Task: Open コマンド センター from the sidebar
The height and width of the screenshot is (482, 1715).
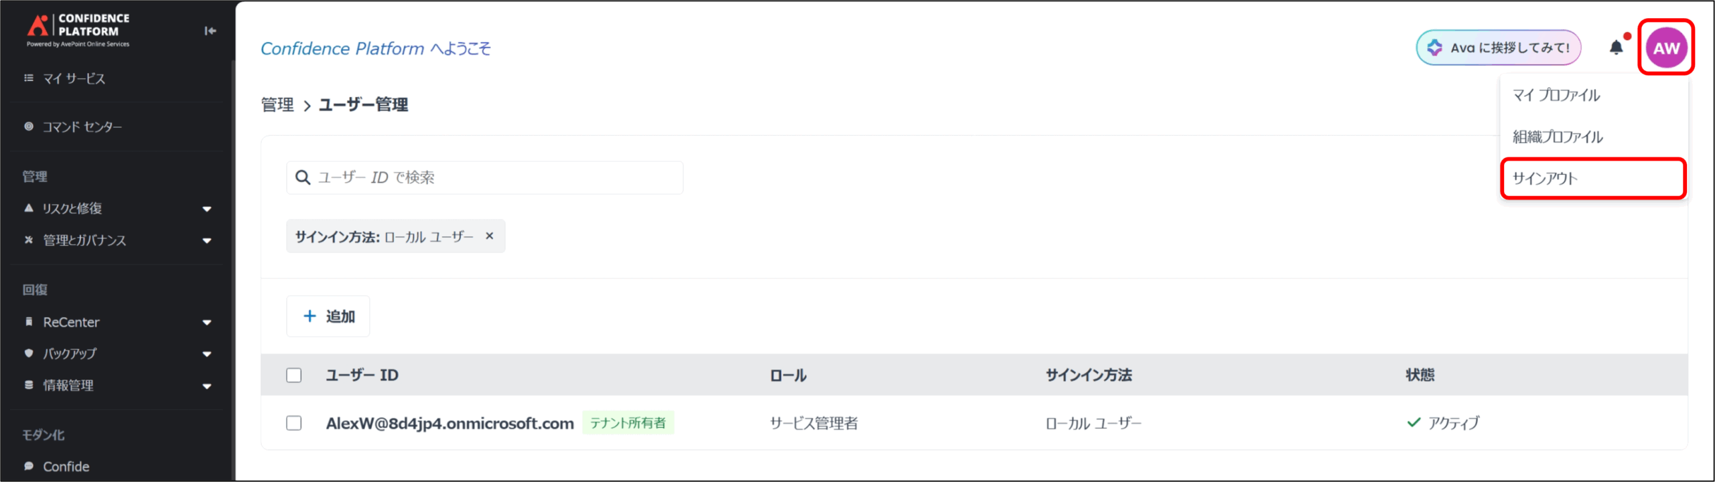Action: pyautogui.click(x=82, y=127)
